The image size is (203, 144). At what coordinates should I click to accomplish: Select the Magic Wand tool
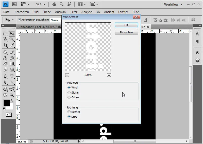[x=12, y=39]
